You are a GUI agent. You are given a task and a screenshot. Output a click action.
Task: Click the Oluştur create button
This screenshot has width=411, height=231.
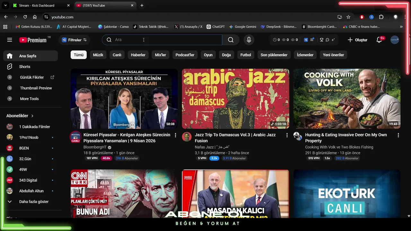357,40
